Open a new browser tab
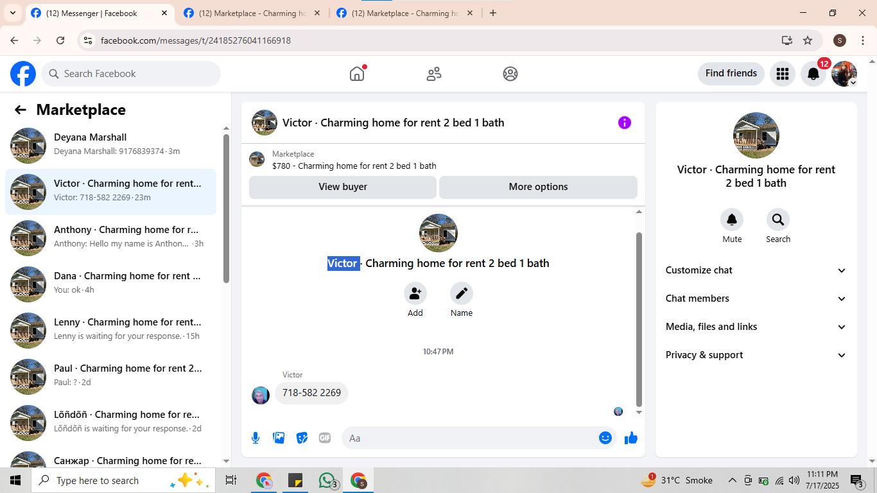The image size is (877, 493). coord(493,13)
